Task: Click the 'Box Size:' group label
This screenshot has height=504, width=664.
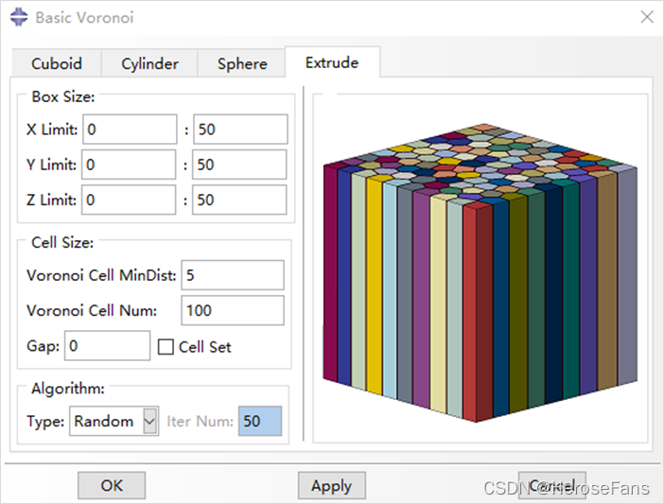Action: pyautogui.click(x=63, y=96)
